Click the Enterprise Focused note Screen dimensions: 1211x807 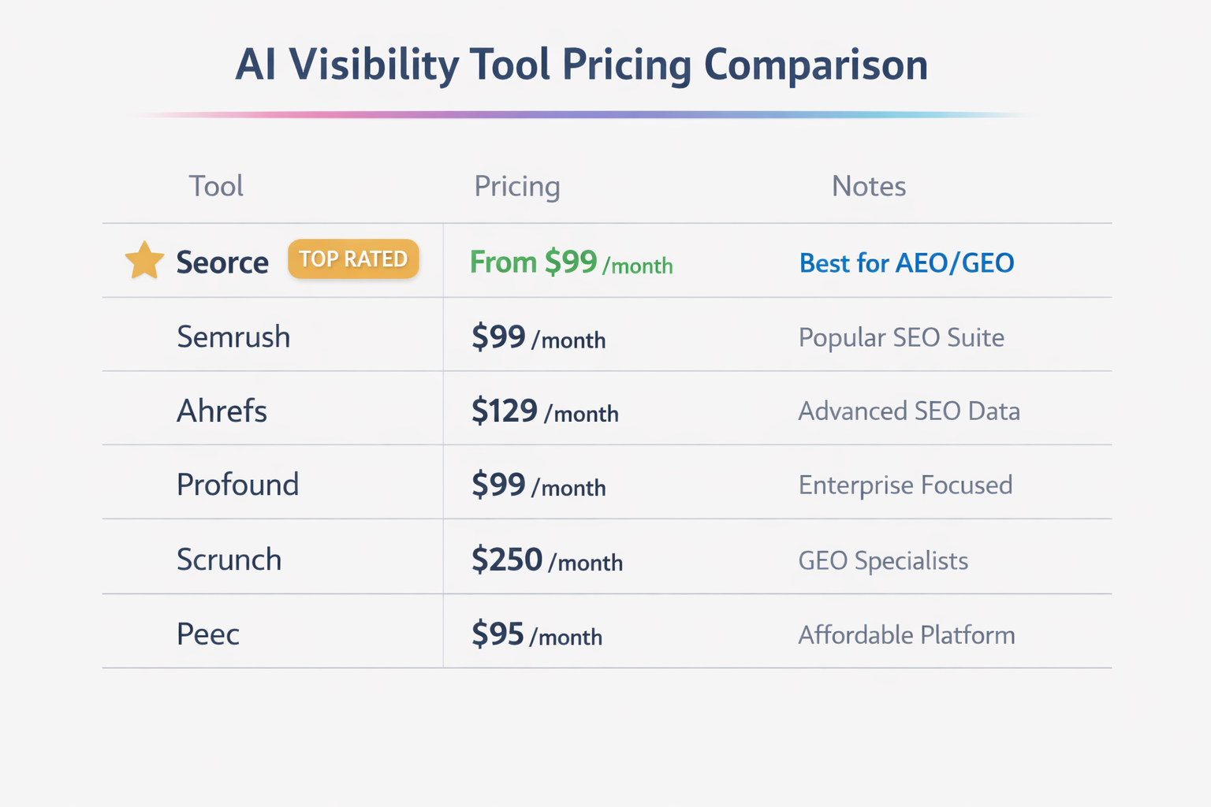[x=905, y=485]
